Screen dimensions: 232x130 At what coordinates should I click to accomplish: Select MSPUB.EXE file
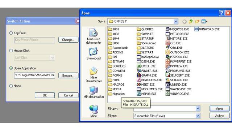[x=146, y=94]
